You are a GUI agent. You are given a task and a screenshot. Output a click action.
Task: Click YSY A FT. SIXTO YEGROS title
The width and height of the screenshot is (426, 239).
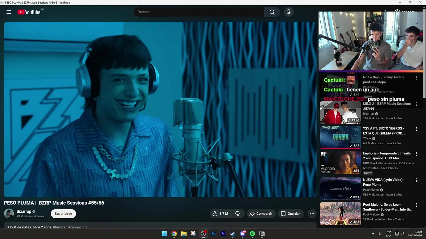(384, 131)
